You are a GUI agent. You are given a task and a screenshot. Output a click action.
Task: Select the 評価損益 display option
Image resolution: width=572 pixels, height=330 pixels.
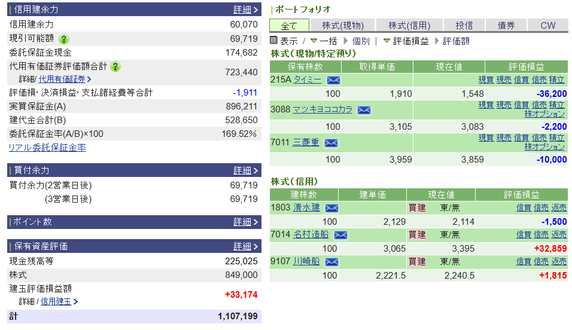tap(406, 41)
